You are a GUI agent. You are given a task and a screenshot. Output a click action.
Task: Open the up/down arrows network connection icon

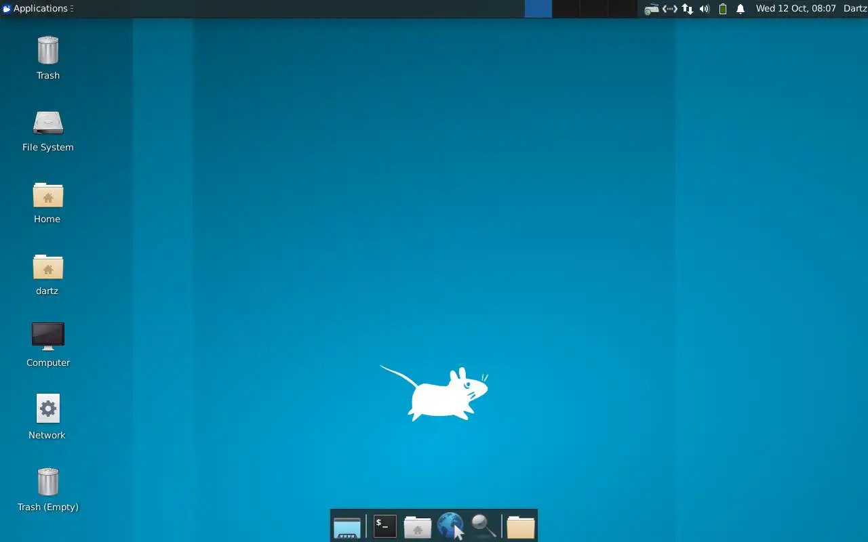click(x=688, y=9)
